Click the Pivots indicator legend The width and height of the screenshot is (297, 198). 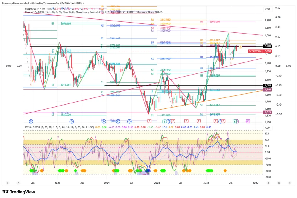pyautogui.click(x=94, y=12)
